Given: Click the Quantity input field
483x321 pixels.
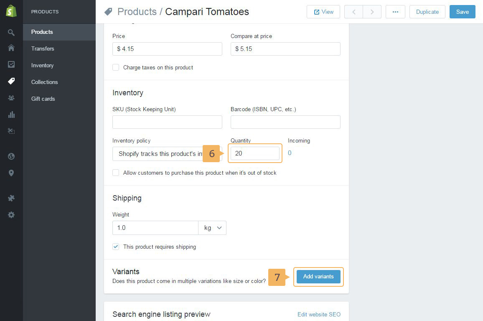Looking at the screenshot, I should [255, 153].
